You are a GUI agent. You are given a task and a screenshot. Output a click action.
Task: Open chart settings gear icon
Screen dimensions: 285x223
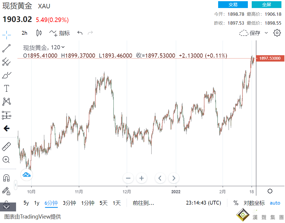coord(277,33)
